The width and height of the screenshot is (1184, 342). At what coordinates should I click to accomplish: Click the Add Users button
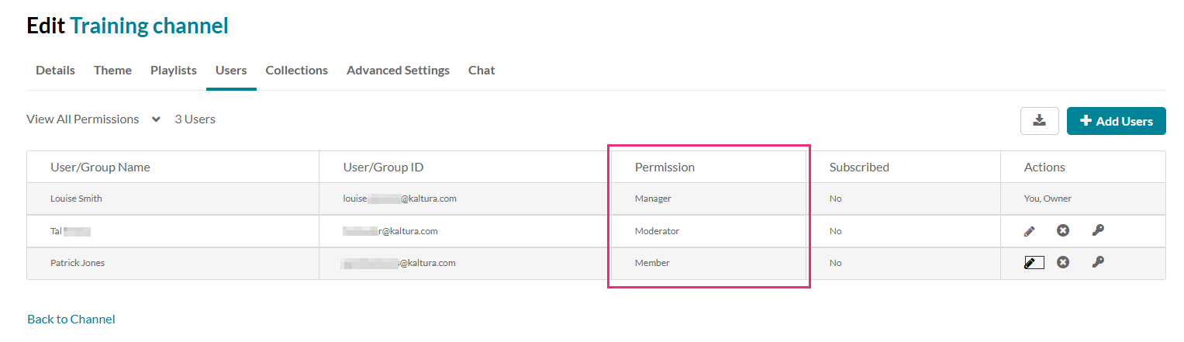click(1116, 121)
